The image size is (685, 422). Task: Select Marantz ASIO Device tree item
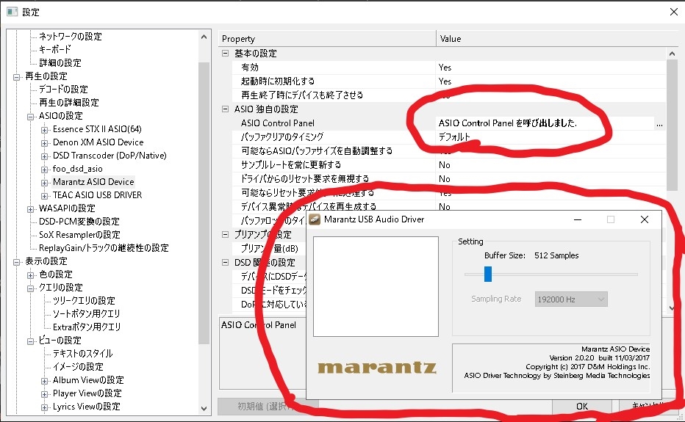(93, 181)
